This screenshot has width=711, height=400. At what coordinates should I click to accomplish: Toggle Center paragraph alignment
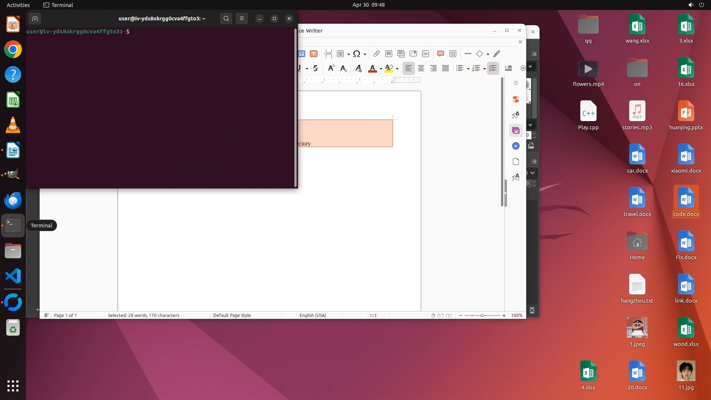coord(421,69)
